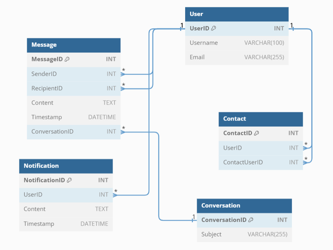The height and width of the screenshot is (250, 333).
Task: Select the Message table header
Action: tap(74, 45)
